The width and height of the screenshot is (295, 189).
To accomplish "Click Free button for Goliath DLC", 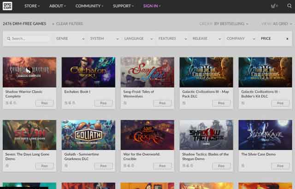I will (103, 166).
